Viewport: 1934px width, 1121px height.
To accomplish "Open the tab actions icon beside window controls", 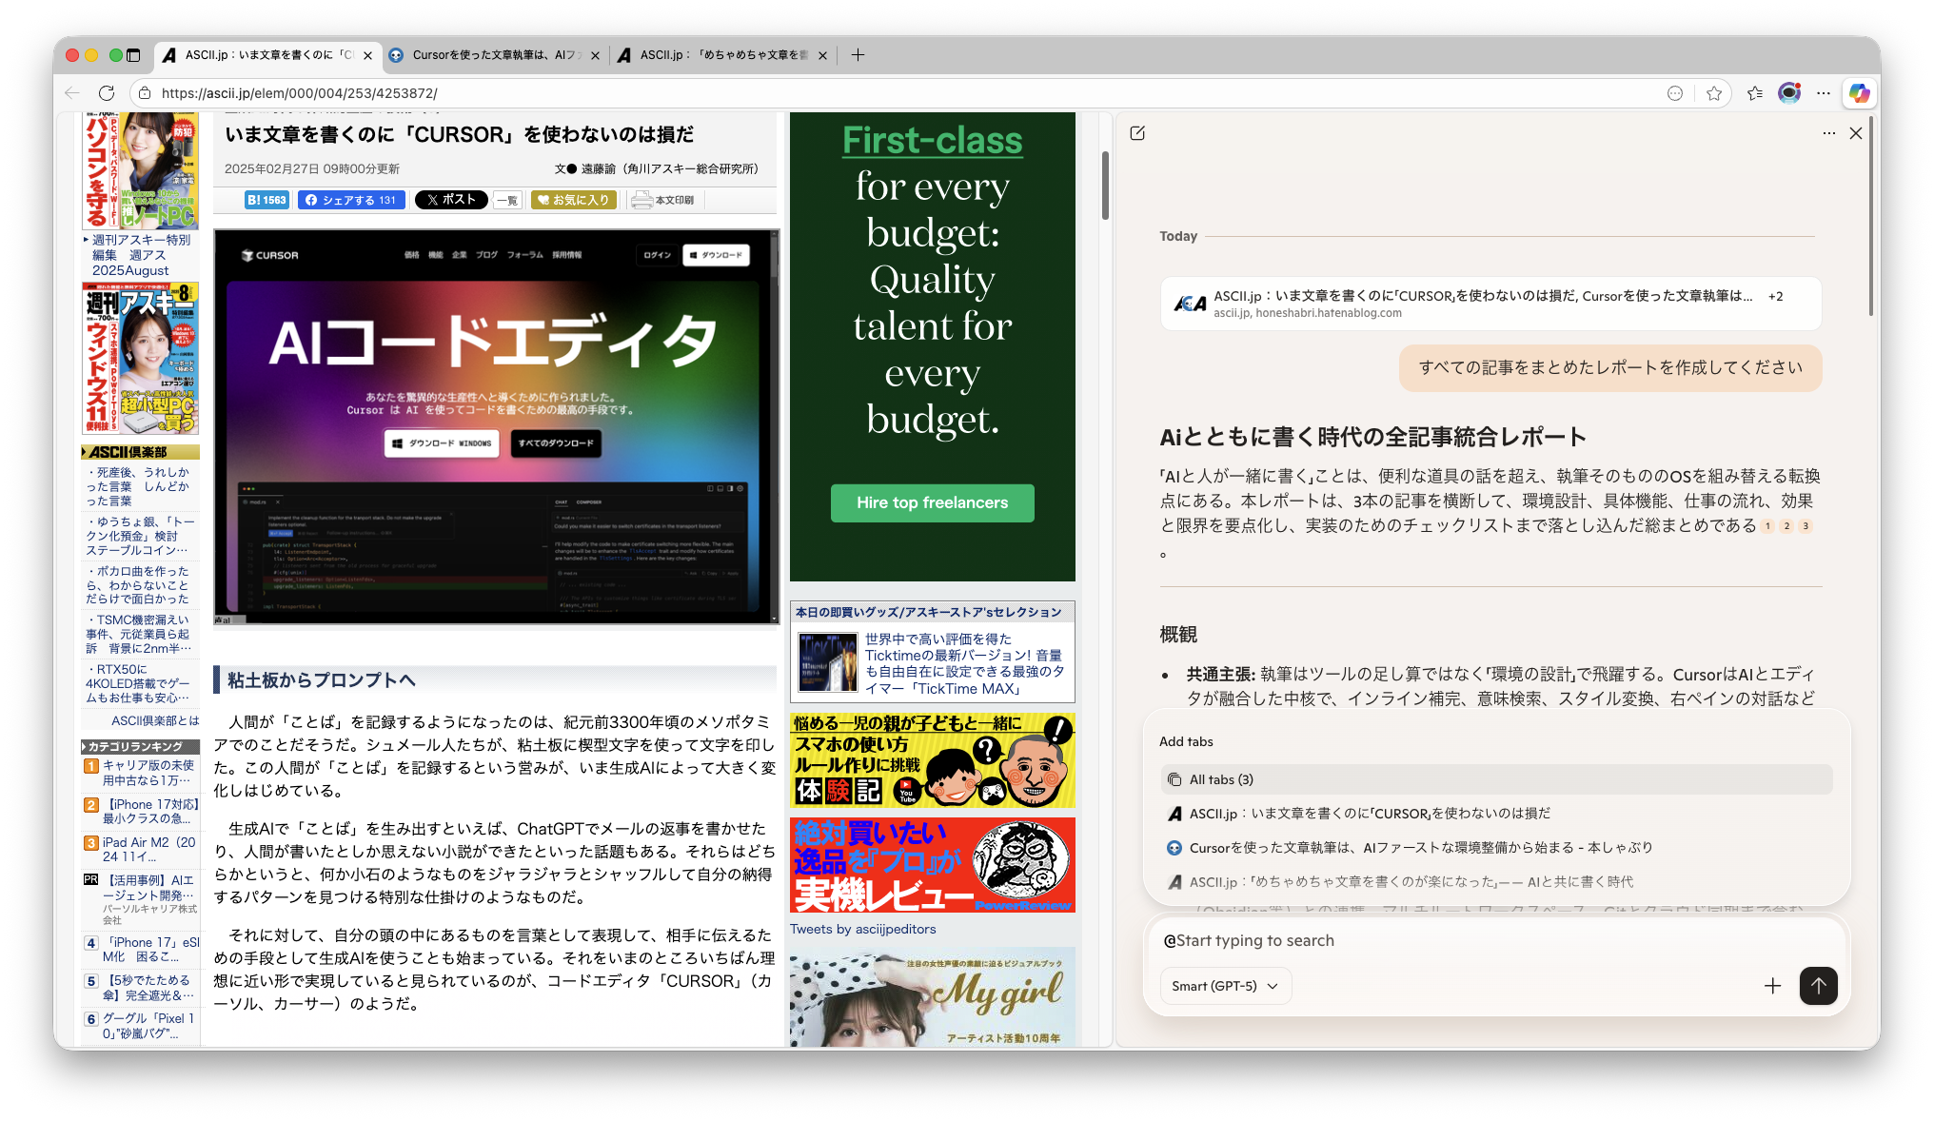I will 133,55.
